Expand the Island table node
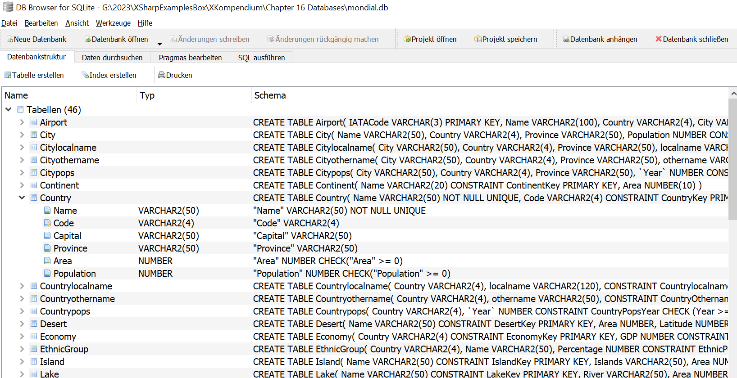737x378 pixels. click(22, 362)
